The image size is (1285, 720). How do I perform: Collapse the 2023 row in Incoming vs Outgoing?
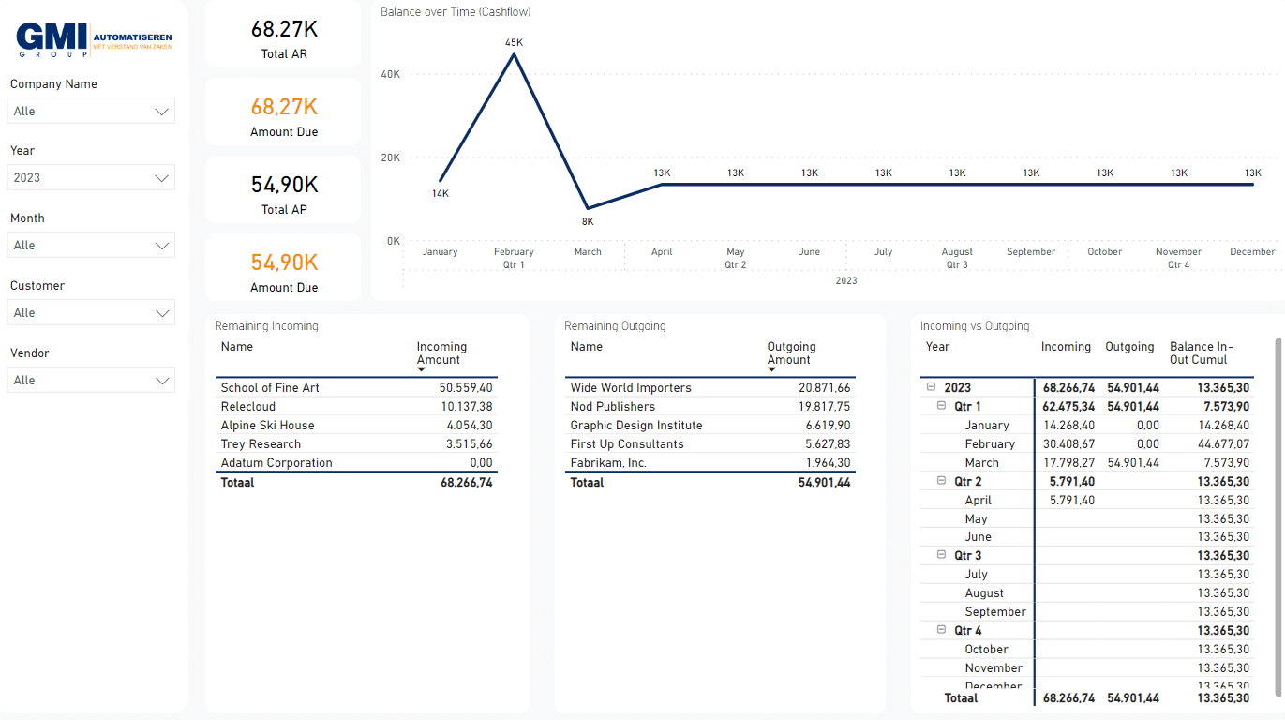[x=930, y=386]
